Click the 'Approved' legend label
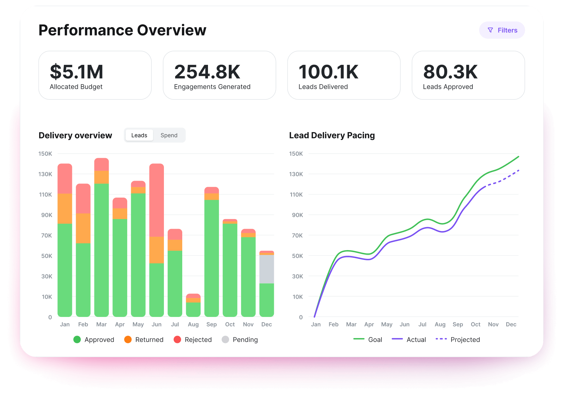Image resolution: width=564 pixels, height=398 pixels. coord(99,340)
